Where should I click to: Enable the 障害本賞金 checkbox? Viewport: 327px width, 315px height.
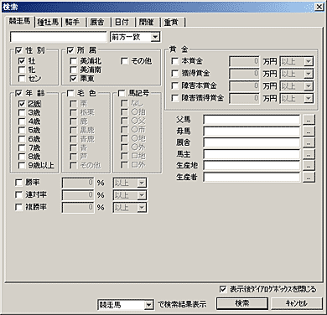175,85
